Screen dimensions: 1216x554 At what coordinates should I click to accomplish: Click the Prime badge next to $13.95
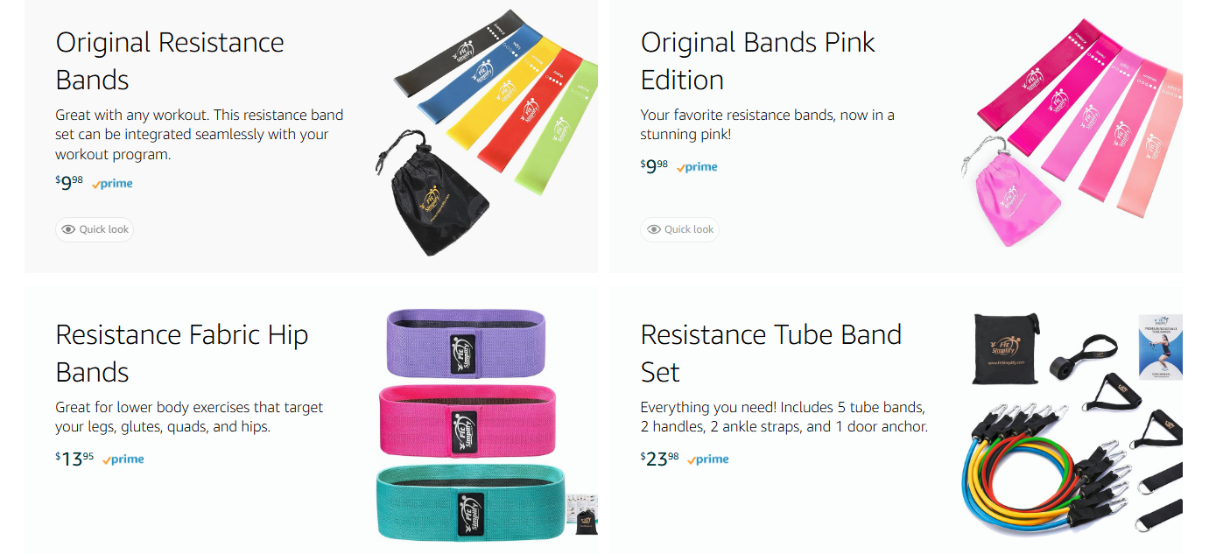(x=123, y=459)
